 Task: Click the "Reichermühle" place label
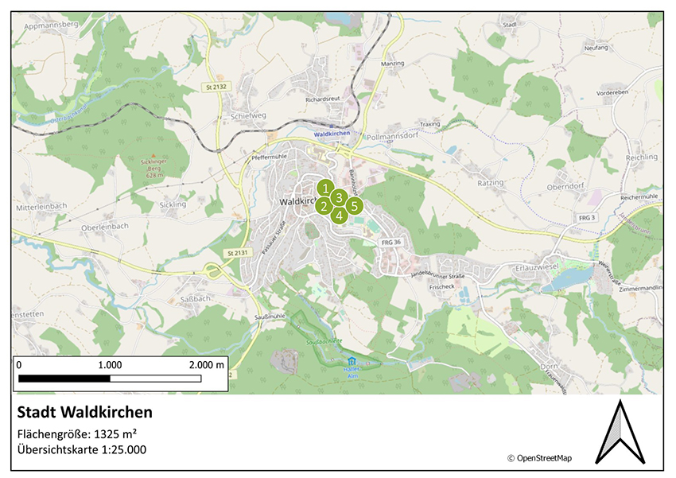639,197
